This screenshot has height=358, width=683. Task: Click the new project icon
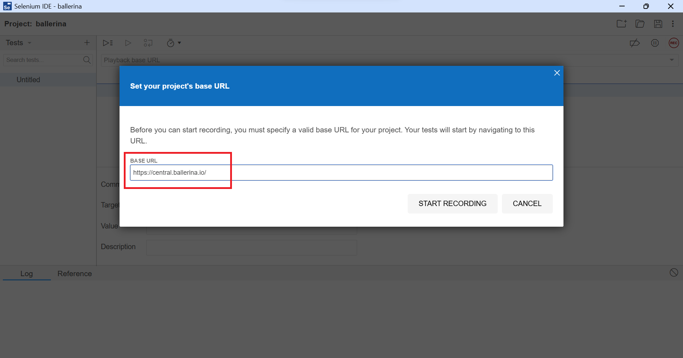click(x=622, y=24)
